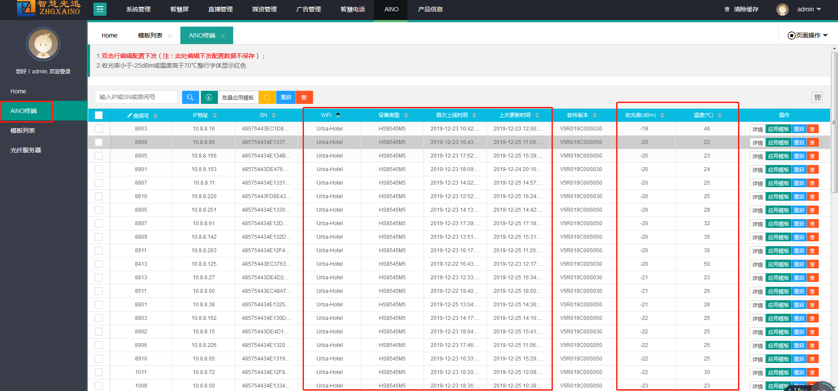Open the 直播管理 top menu
The image size is (838, 391).
pyautogui.click(x=220, y=9)
